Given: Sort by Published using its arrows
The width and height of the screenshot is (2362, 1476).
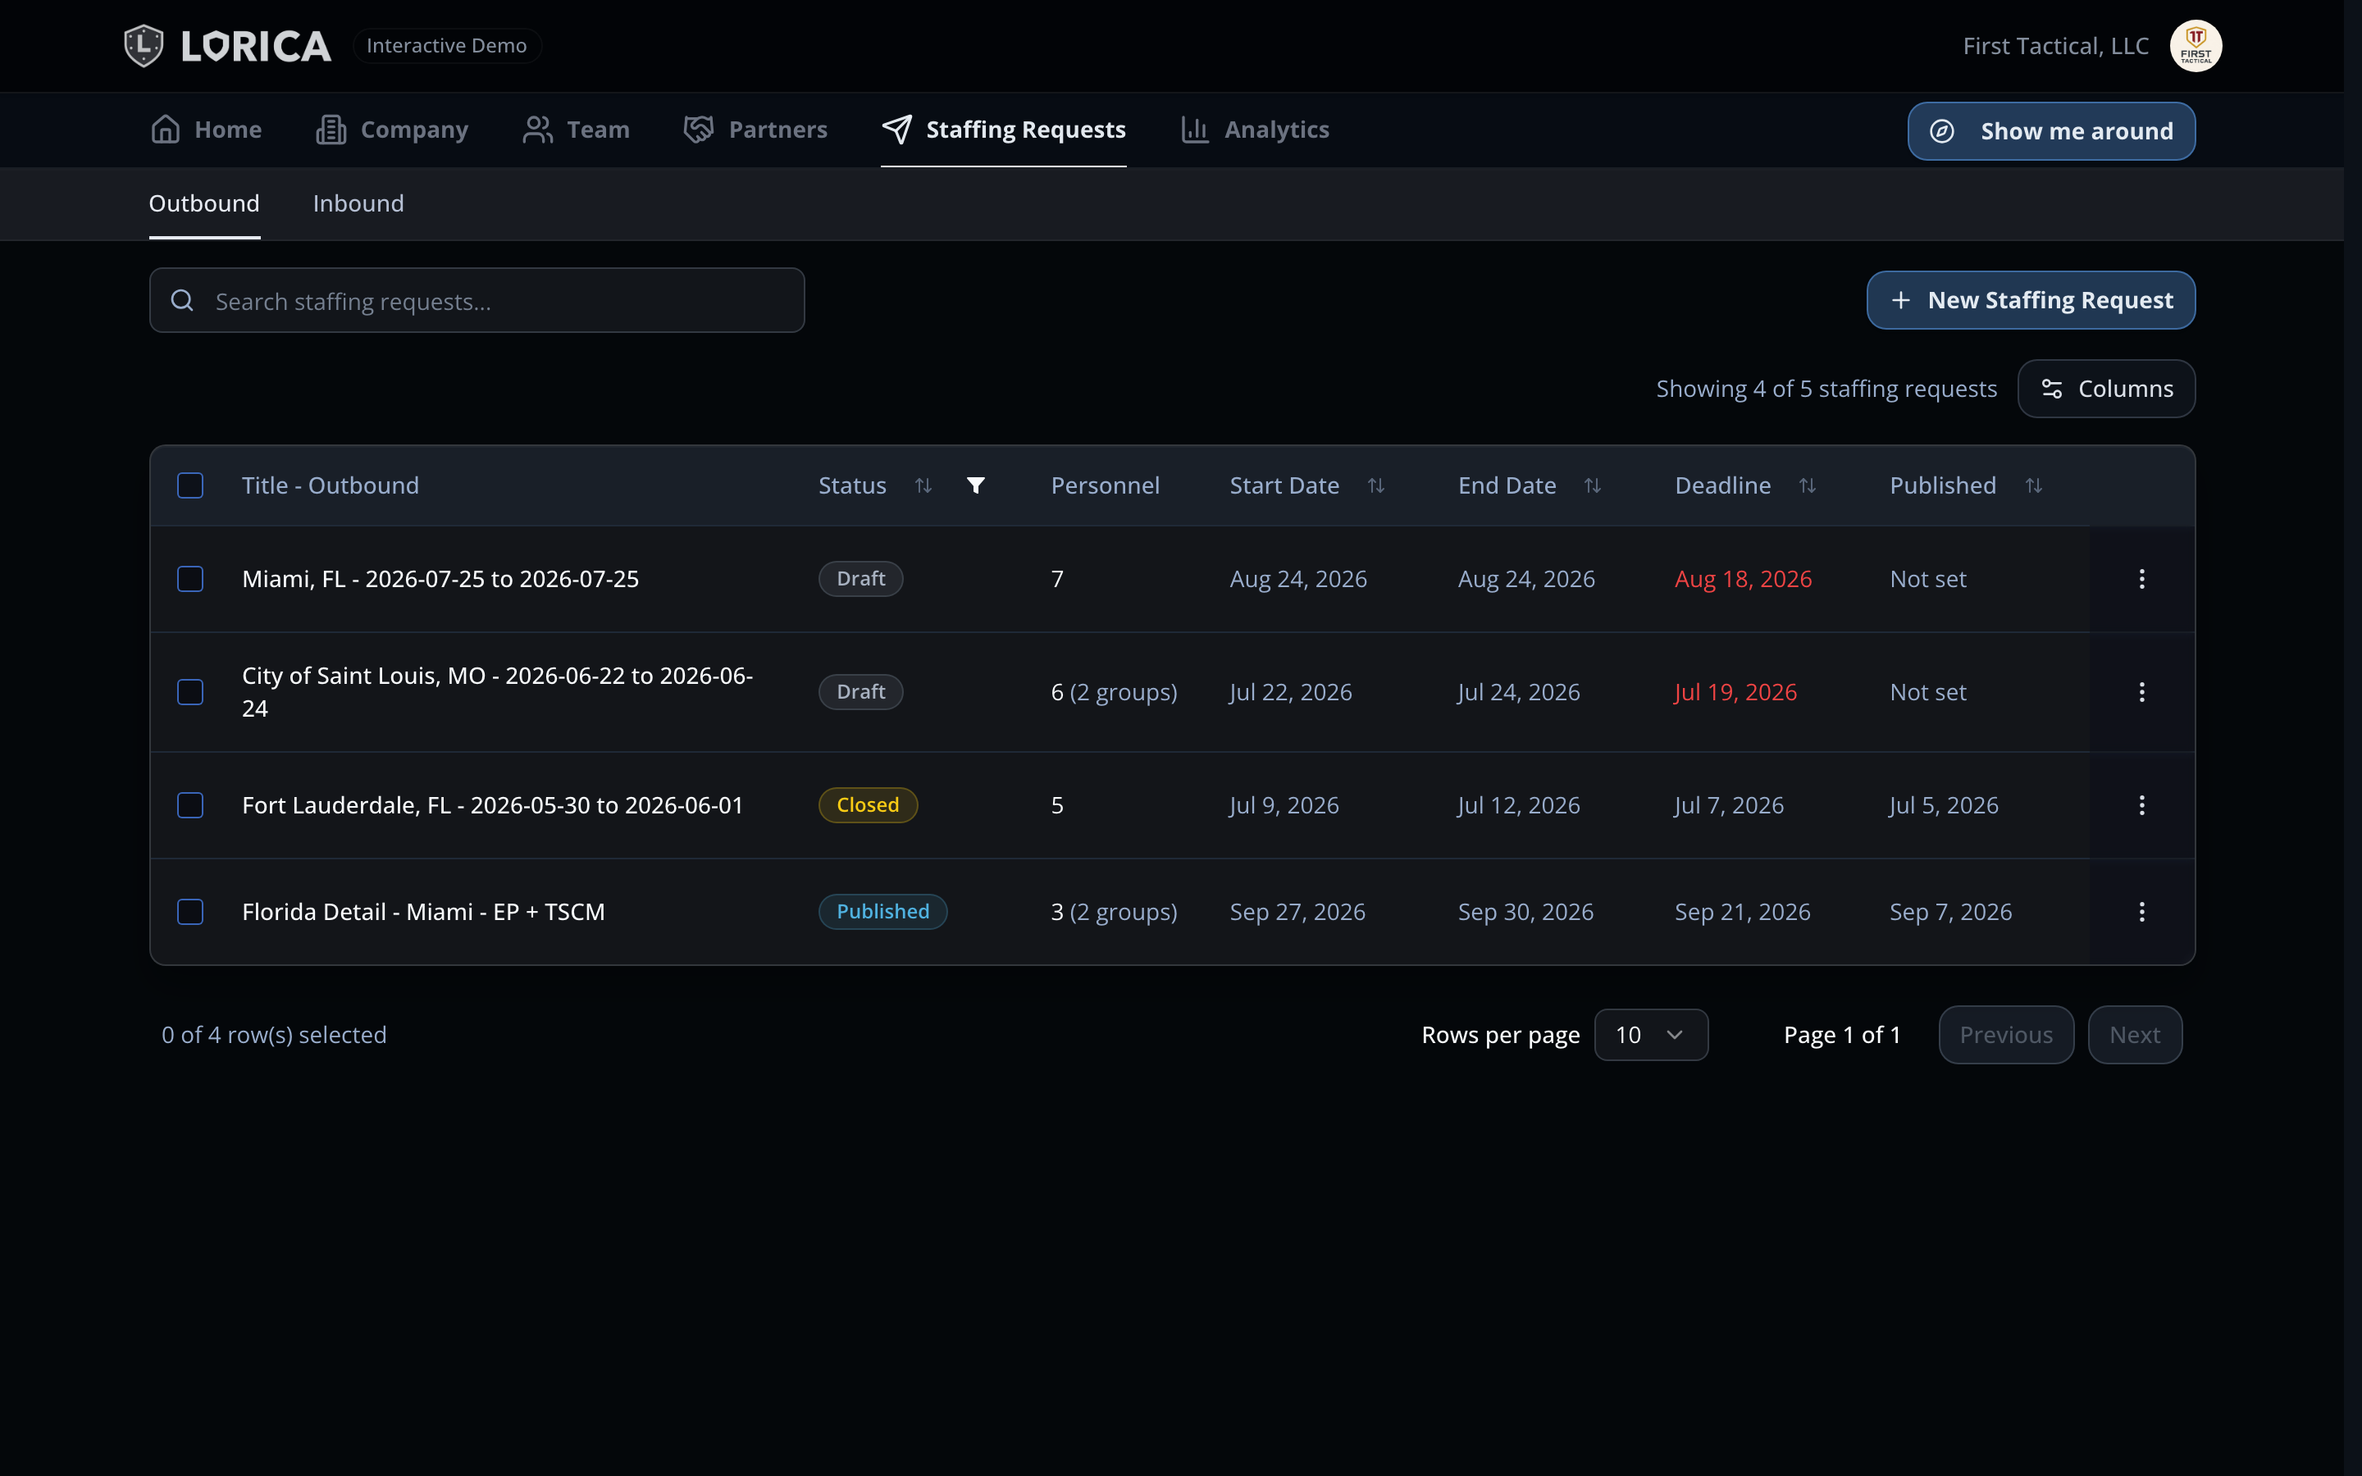Looking at the screenshot, I should point(2034,485).
